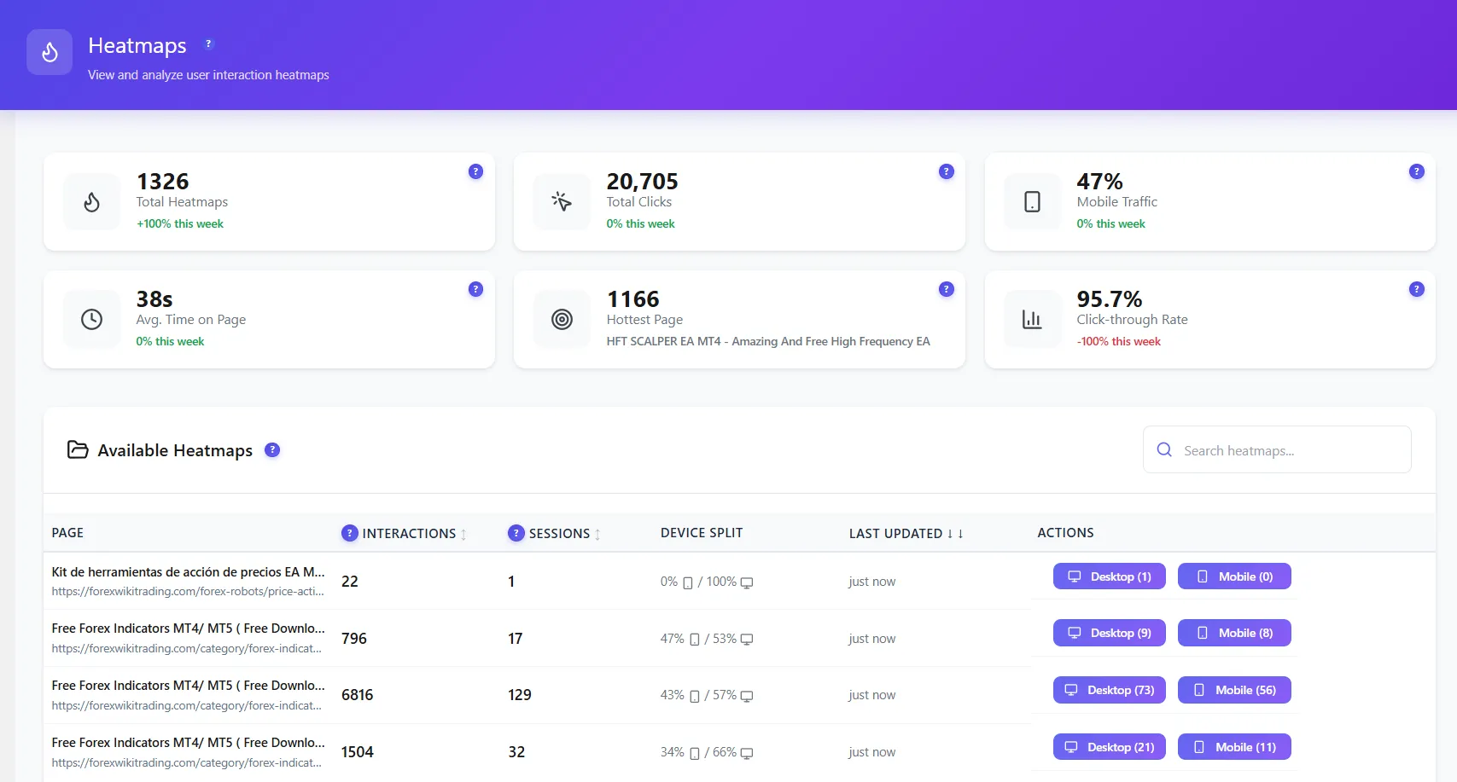Sort table by LAST UPDATED column
Image resolution: width=1457 pixels, height=782 pixels.
pos(906,534)
